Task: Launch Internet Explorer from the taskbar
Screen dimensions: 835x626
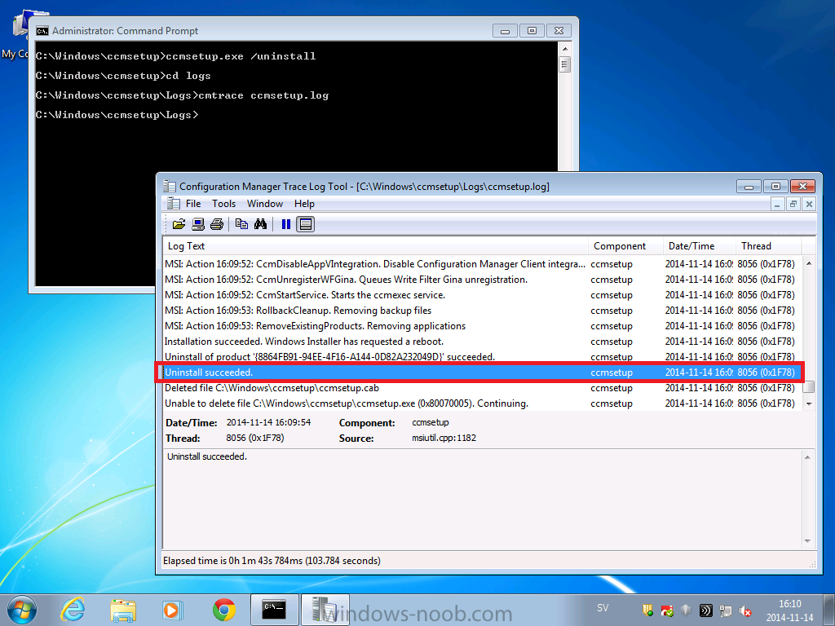Action: [x=73, y=610]
